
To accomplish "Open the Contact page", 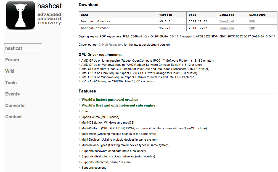I will pyautogui.click(x=14, y=117).
